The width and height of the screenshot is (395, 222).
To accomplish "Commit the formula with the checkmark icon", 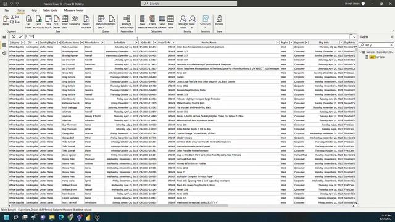I will [20, 37].
